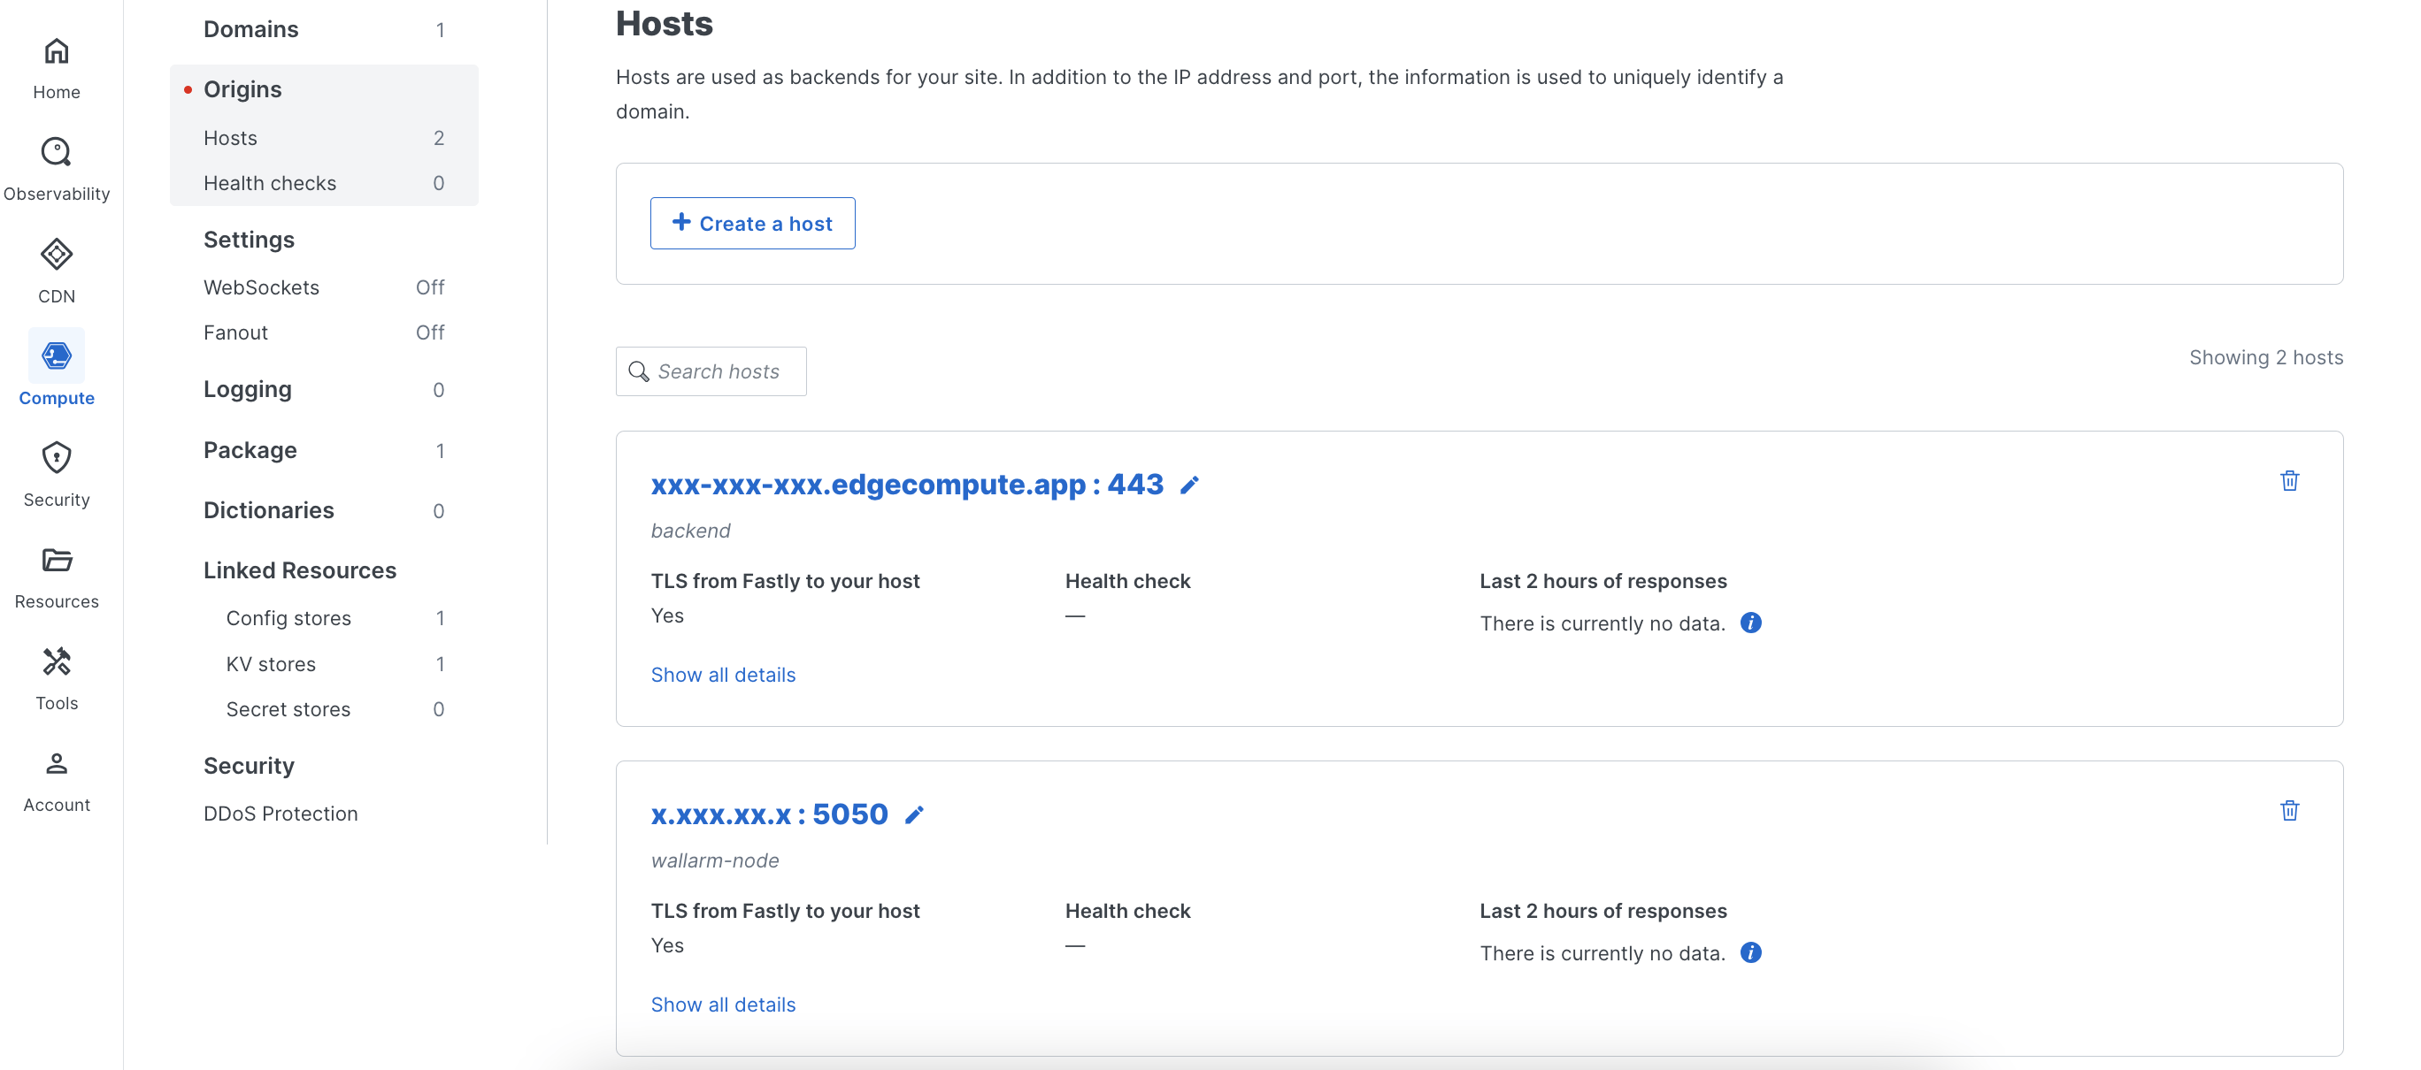Open the Security shield icon in sidebar

pyautogui.click(x=57, y=458)
